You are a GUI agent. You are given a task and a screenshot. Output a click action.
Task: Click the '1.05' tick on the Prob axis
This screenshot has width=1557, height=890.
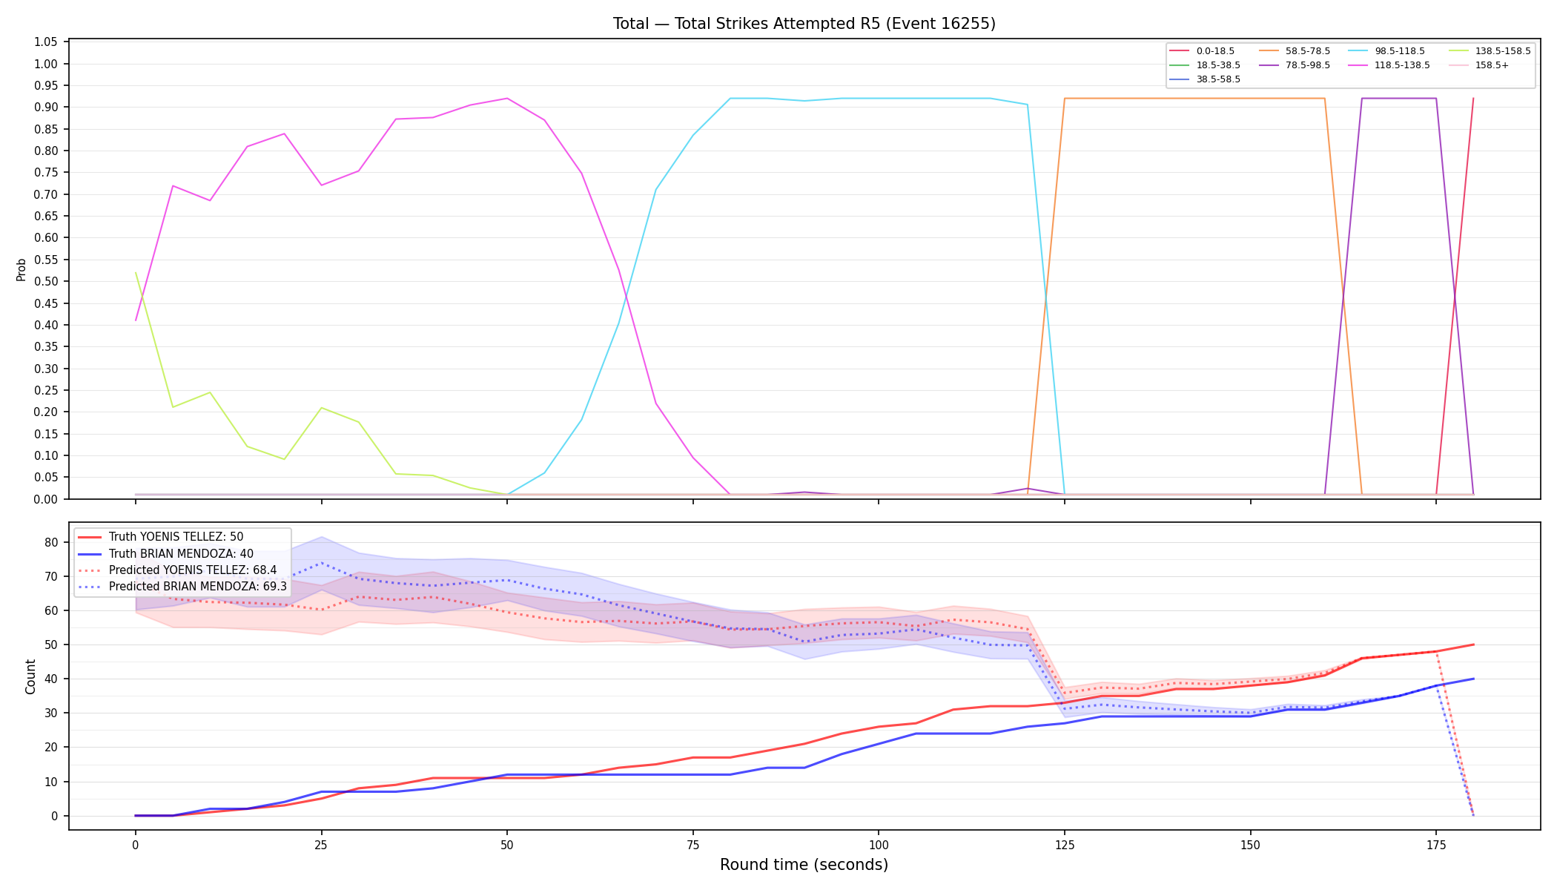pyautogui.click(x=46, y=42)
